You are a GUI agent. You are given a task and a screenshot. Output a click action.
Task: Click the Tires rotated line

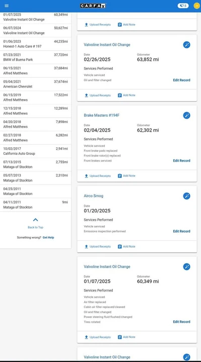[x=92, y=322]
